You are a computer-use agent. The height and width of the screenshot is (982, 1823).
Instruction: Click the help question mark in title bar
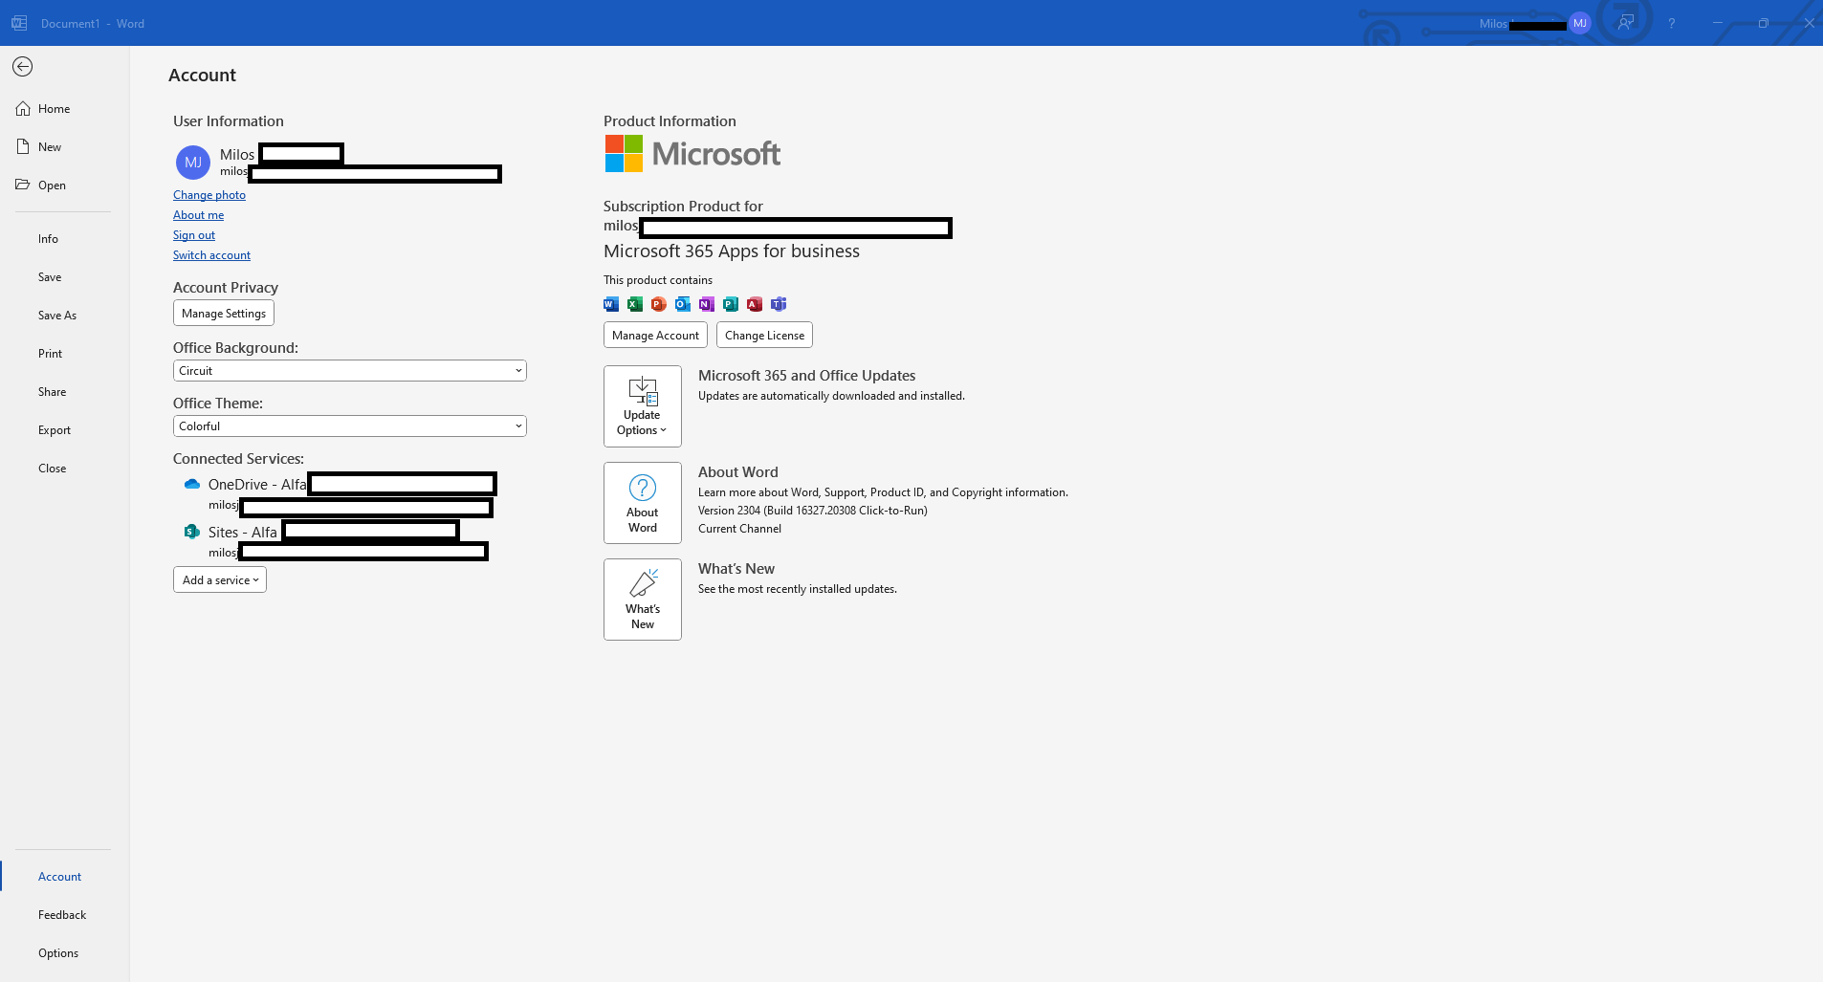pos(1672,23)
